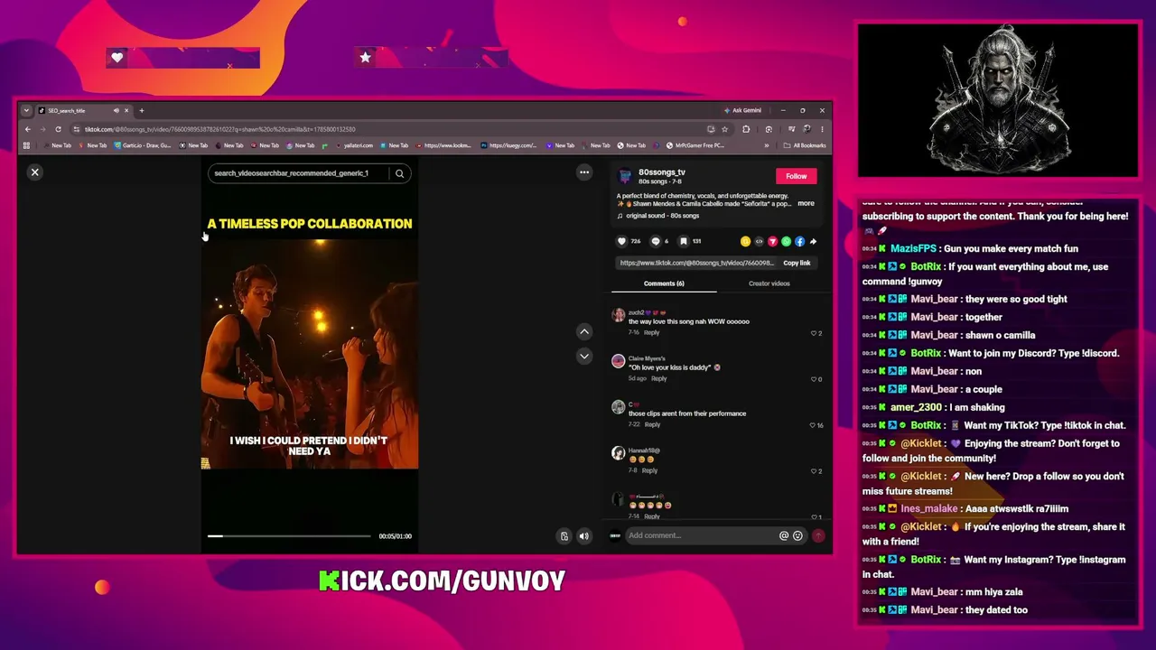Image resolution: width=1156 pixels, height=650 pixels.
Task: Open the All Bookmarks folder
Action: (x=805, y=145)
